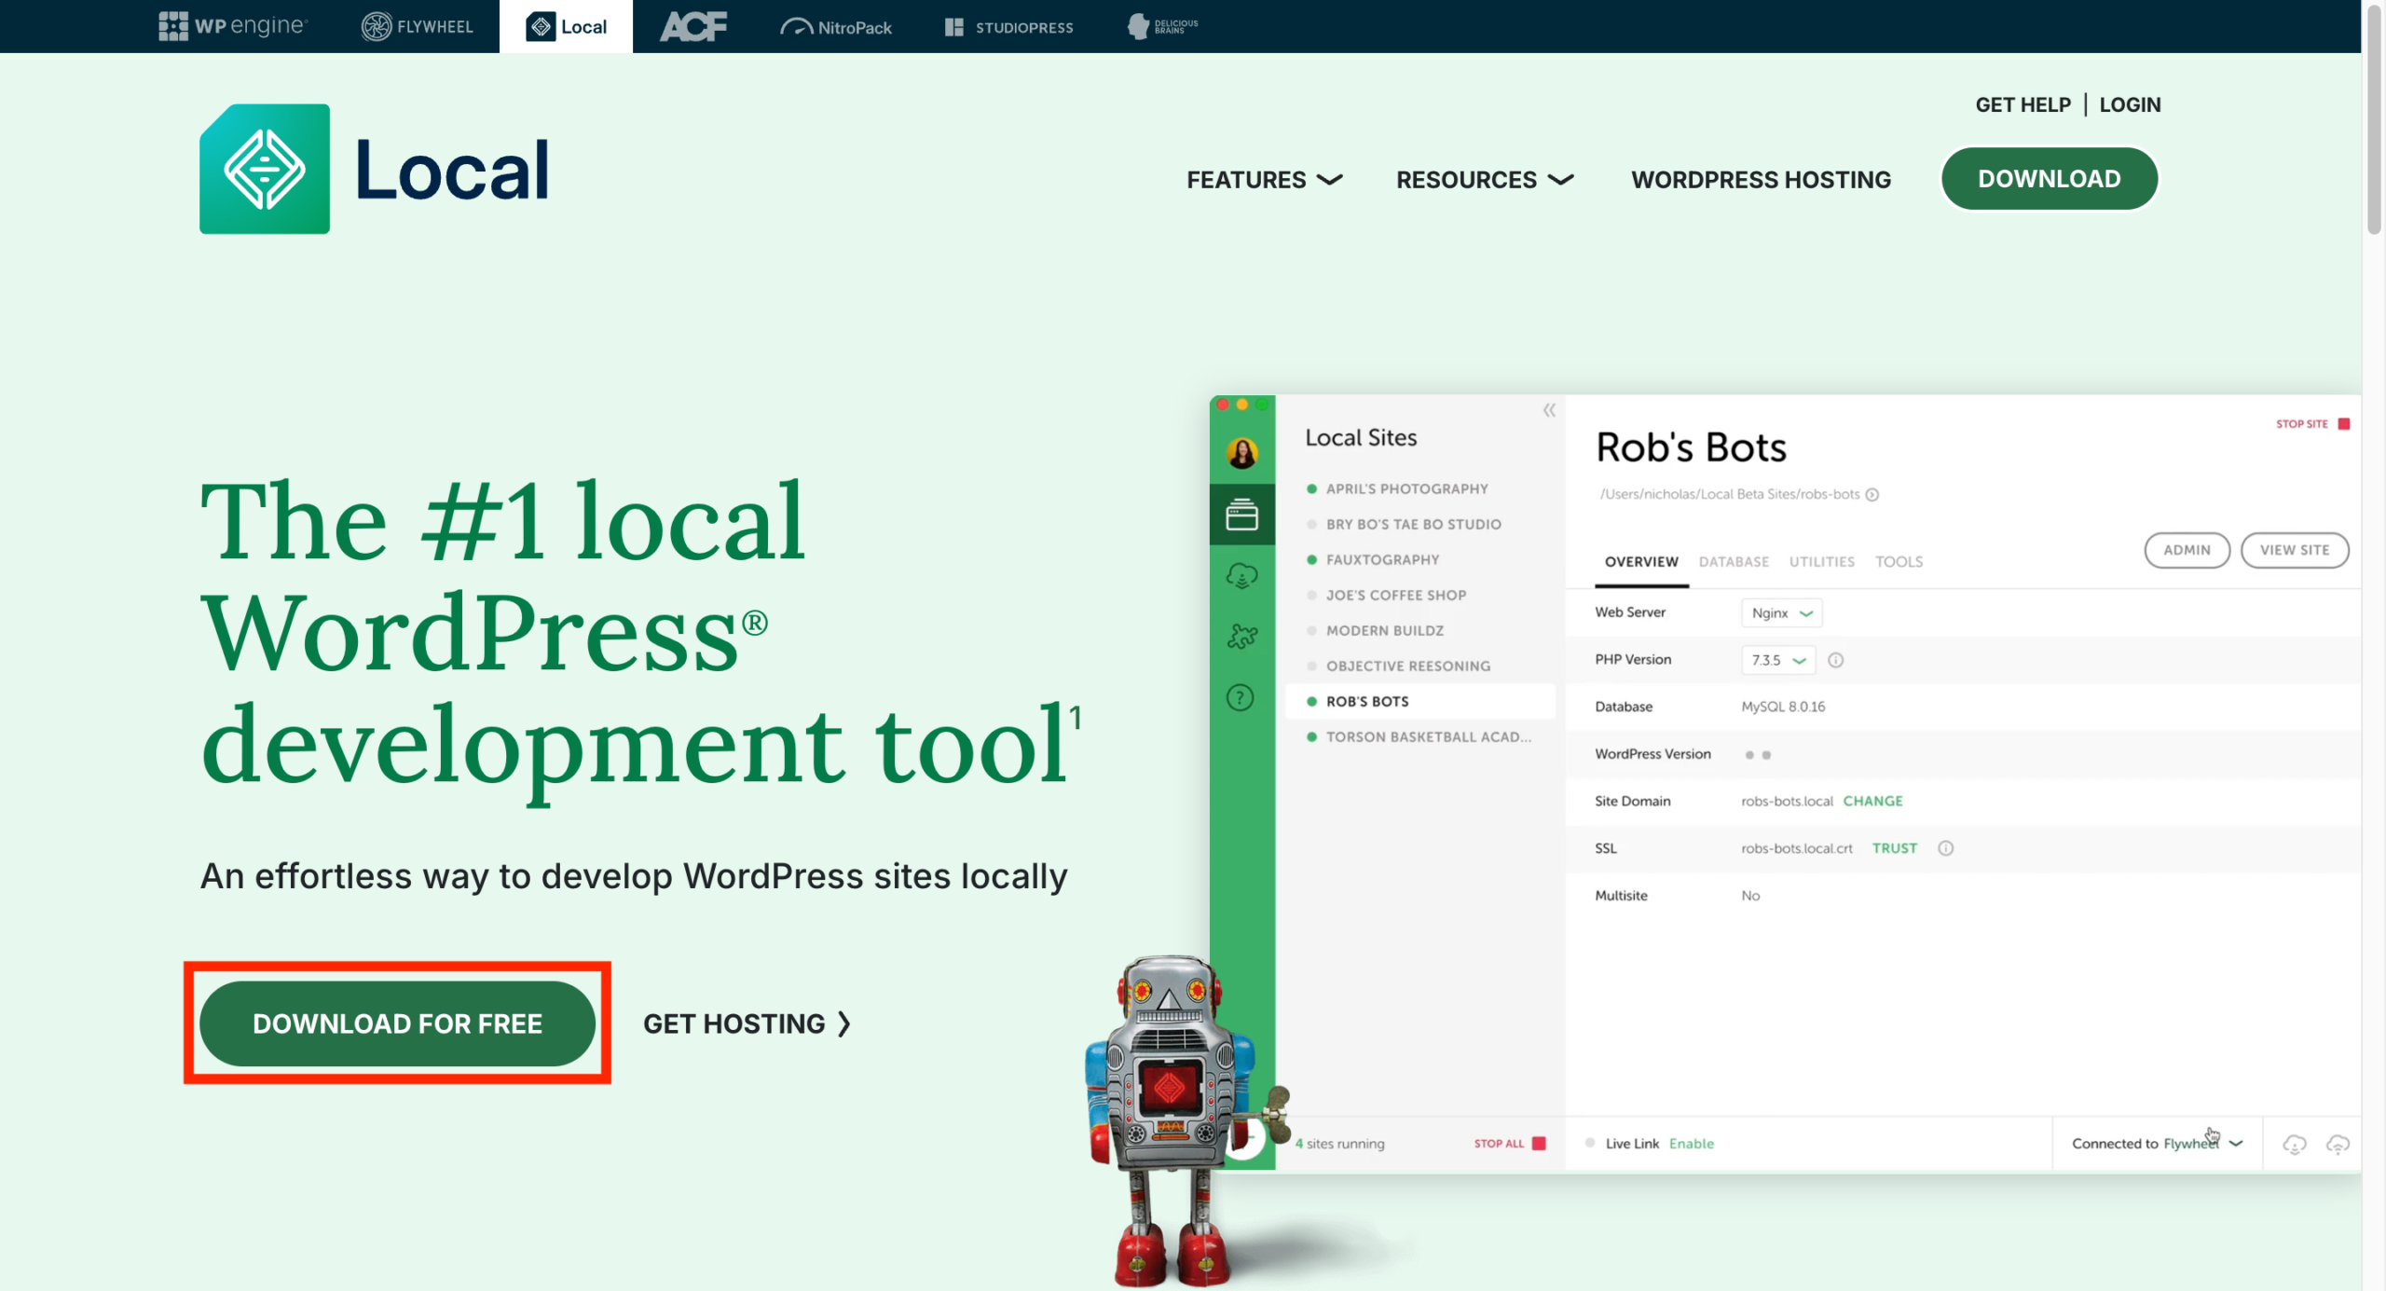
Task: Click the user avatar in app sidebar
Action: [1241, 453]
